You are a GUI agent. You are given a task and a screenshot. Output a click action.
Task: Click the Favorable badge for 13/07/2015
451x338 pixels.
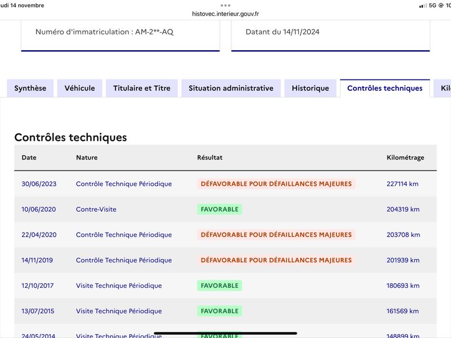(x=219, y=311)
